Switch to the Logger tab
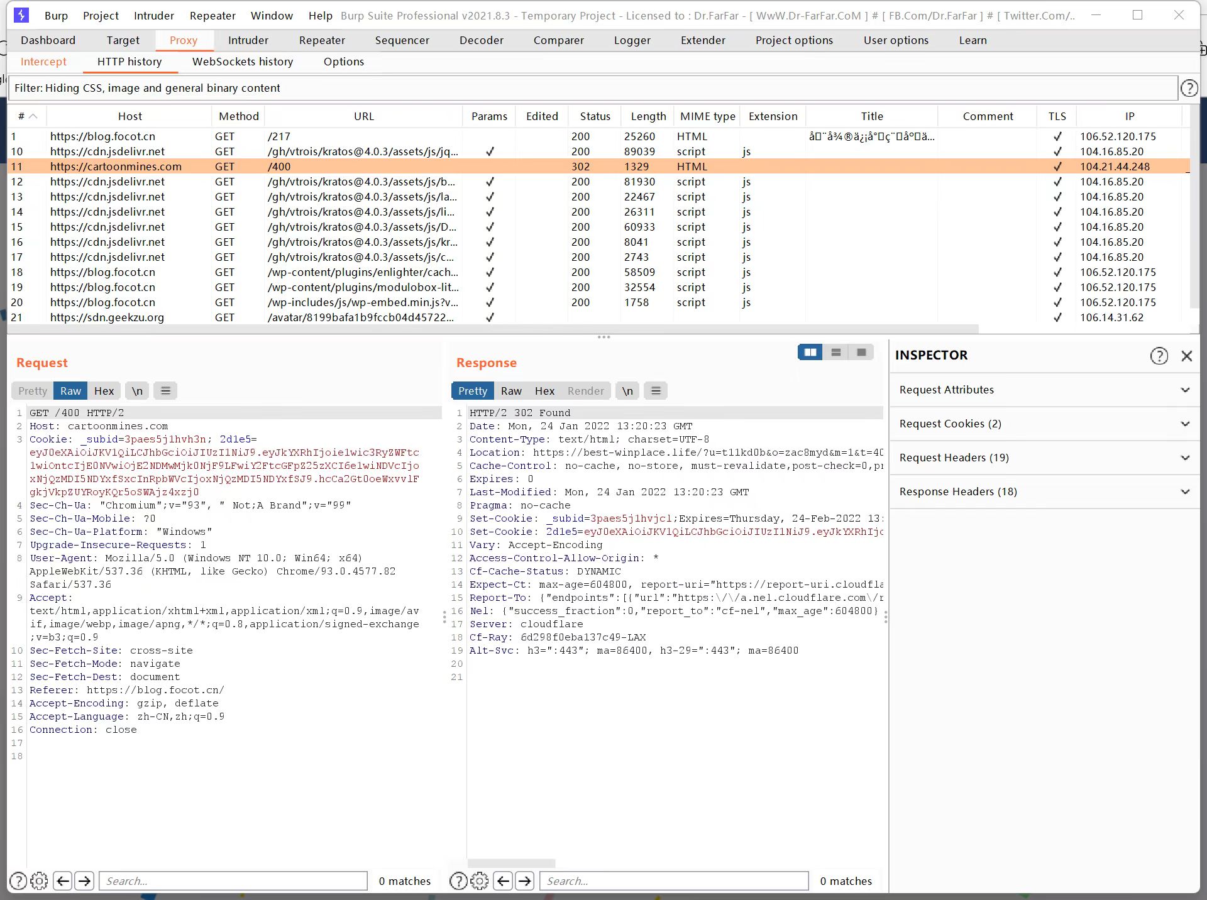This screenshot has width=1207, height=900. 632,40
